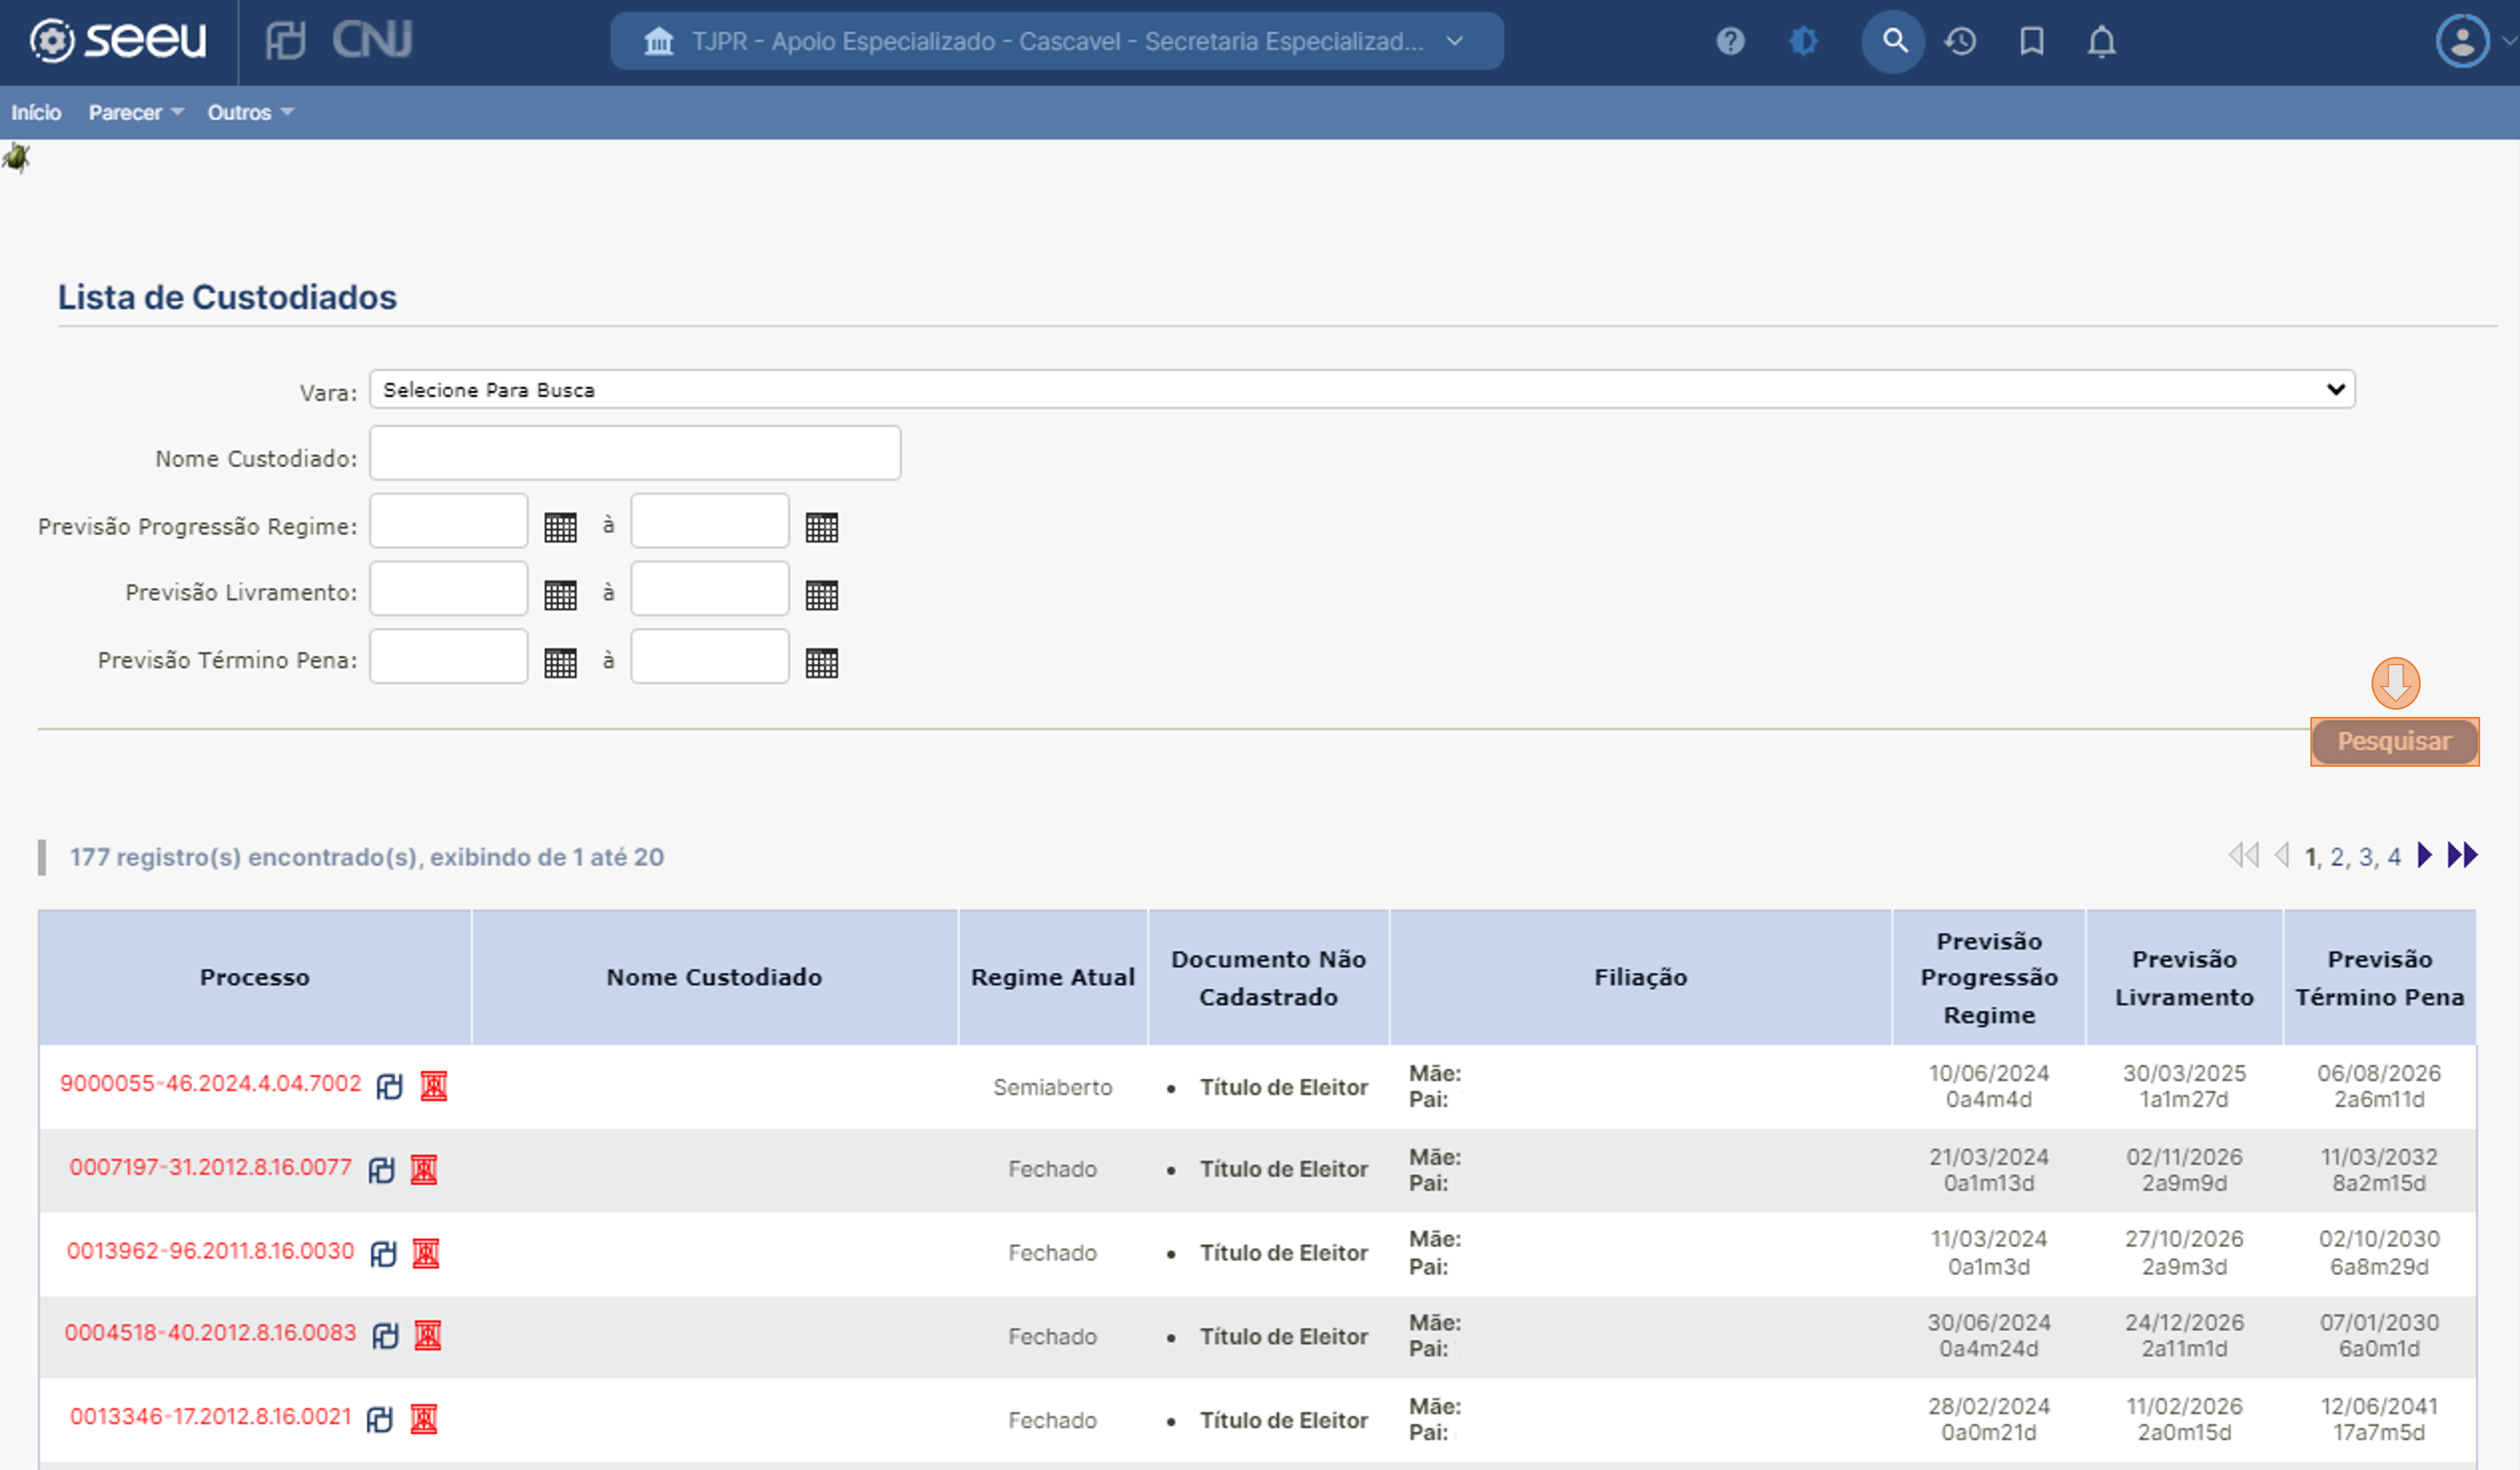Click blue icon beside process 0007197-31.2012.8.16.0077
The image size is (2520, 1470).
coord(381,1170)
